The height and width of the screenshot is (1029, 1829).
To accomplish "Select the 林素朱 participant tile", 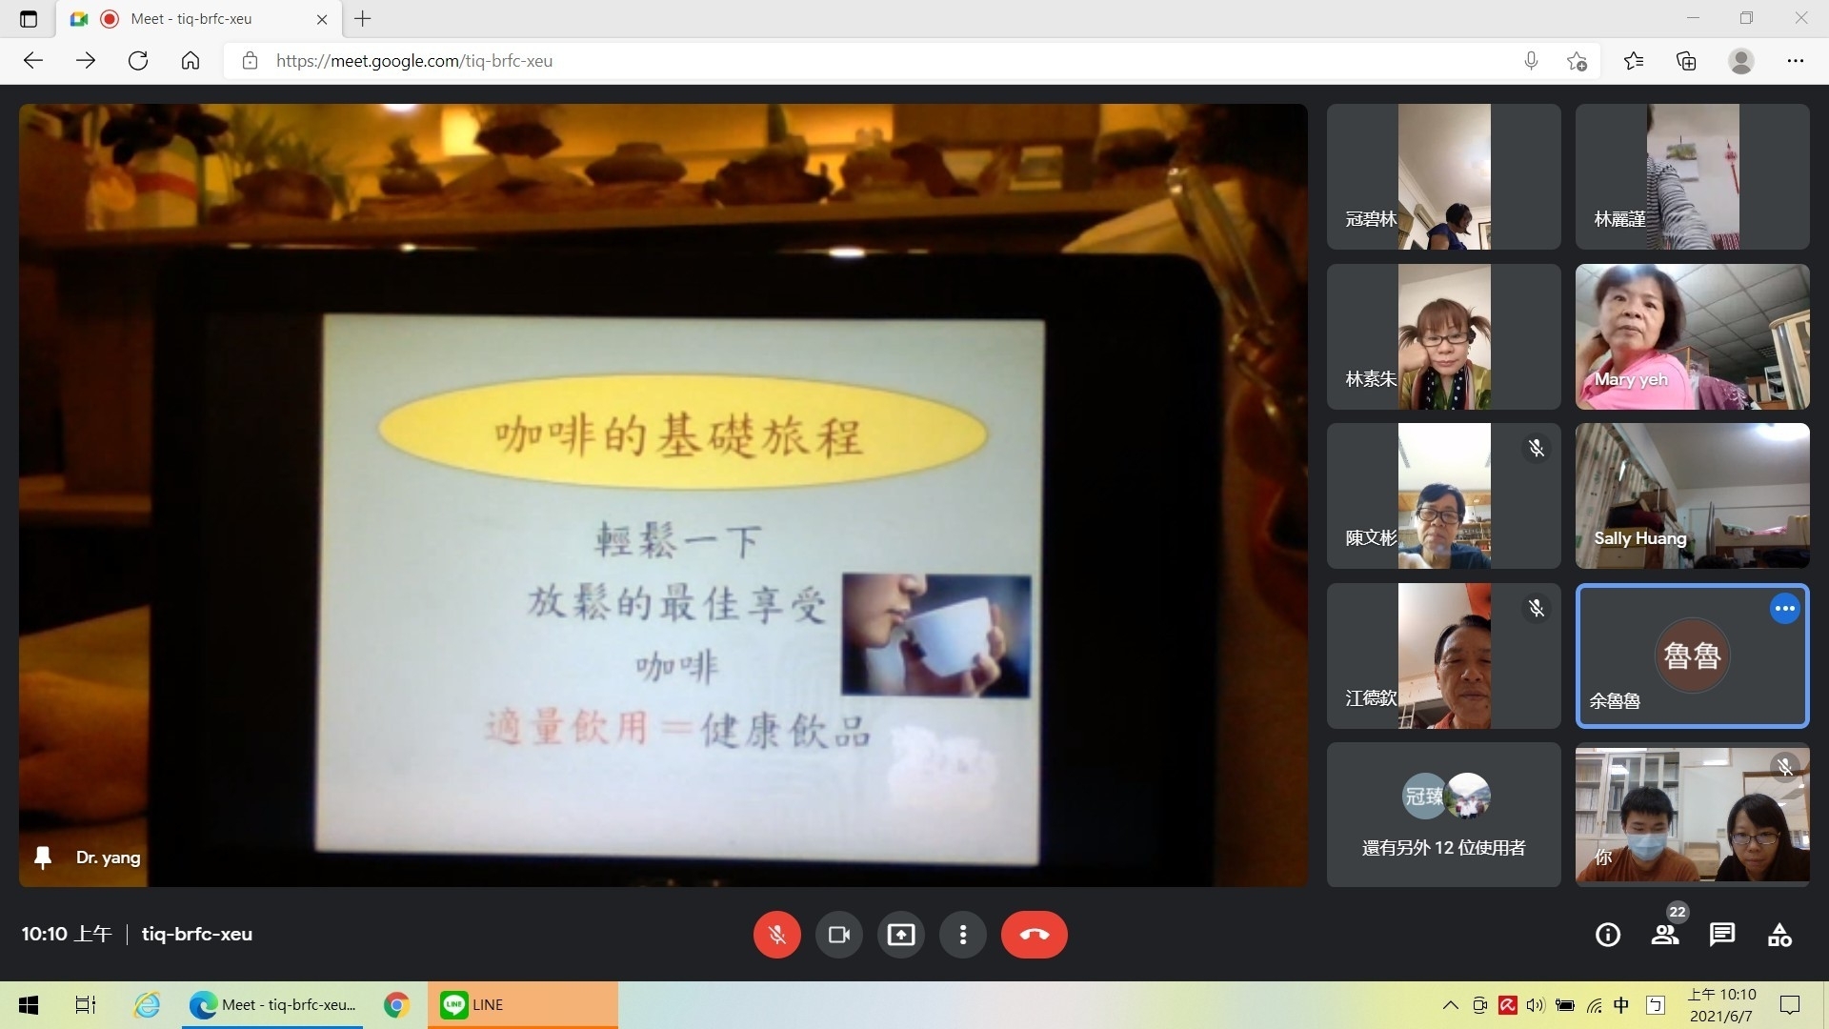I will tap(1444, 336).
